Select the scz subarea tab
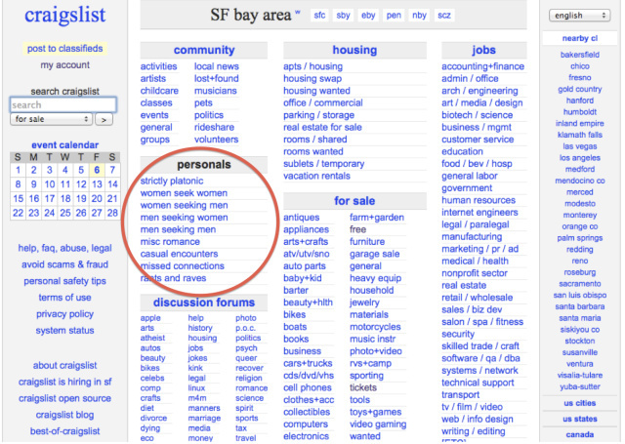625x444 pixels. 444,17
